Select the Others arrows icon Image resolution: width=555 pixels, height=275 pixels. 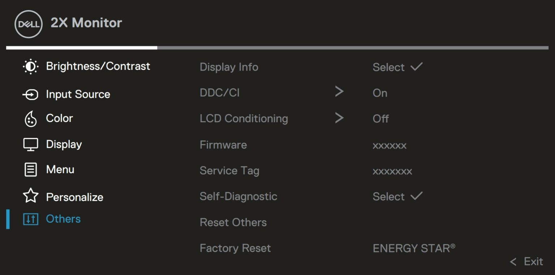pos(31,219)
